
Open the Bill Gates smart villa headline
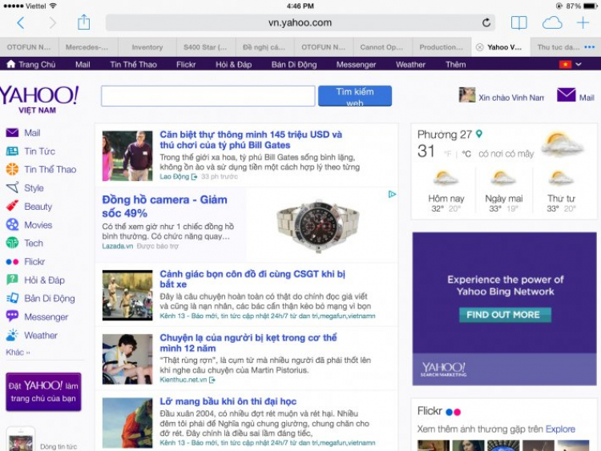tap(251, 139)
